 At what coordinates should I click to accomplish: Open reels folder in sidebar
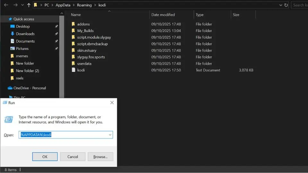coord(20,78)
